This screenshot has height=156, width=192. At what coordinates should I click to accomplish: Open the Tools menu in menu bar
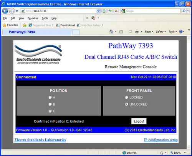click(45, 18)
